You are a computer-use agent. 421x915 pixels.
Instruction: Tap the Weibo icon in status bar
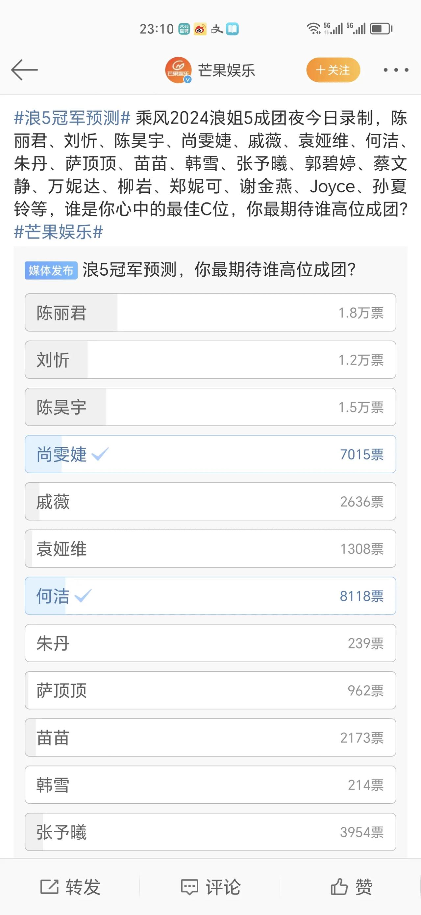click(200, 29)
